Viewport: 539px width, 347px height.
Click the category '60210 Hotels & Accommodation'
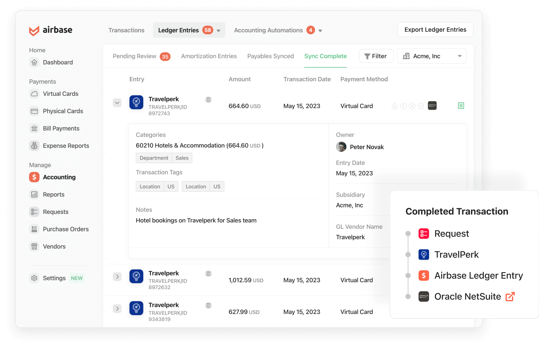[x=180, y=145]
